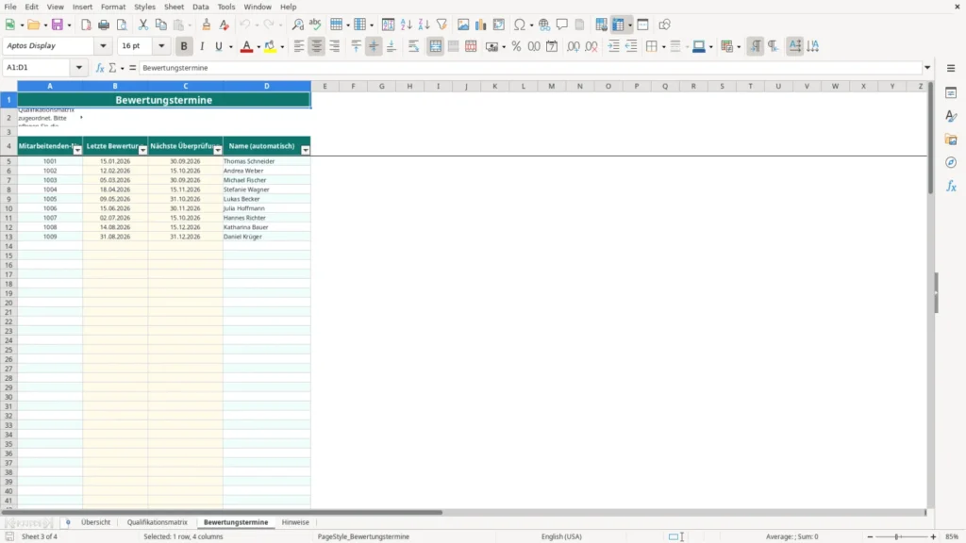Insert a hyperlink
The width and height of the screenshot is (966, 543).
(x=544, y=25)
